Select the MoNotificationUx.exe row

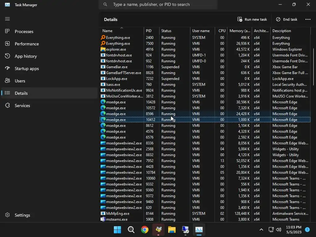tap(205, 90)
